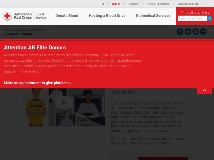The height and width of the screenshot is (160, 214).
Task: Share page by email icon
Action: pos(196,32)
